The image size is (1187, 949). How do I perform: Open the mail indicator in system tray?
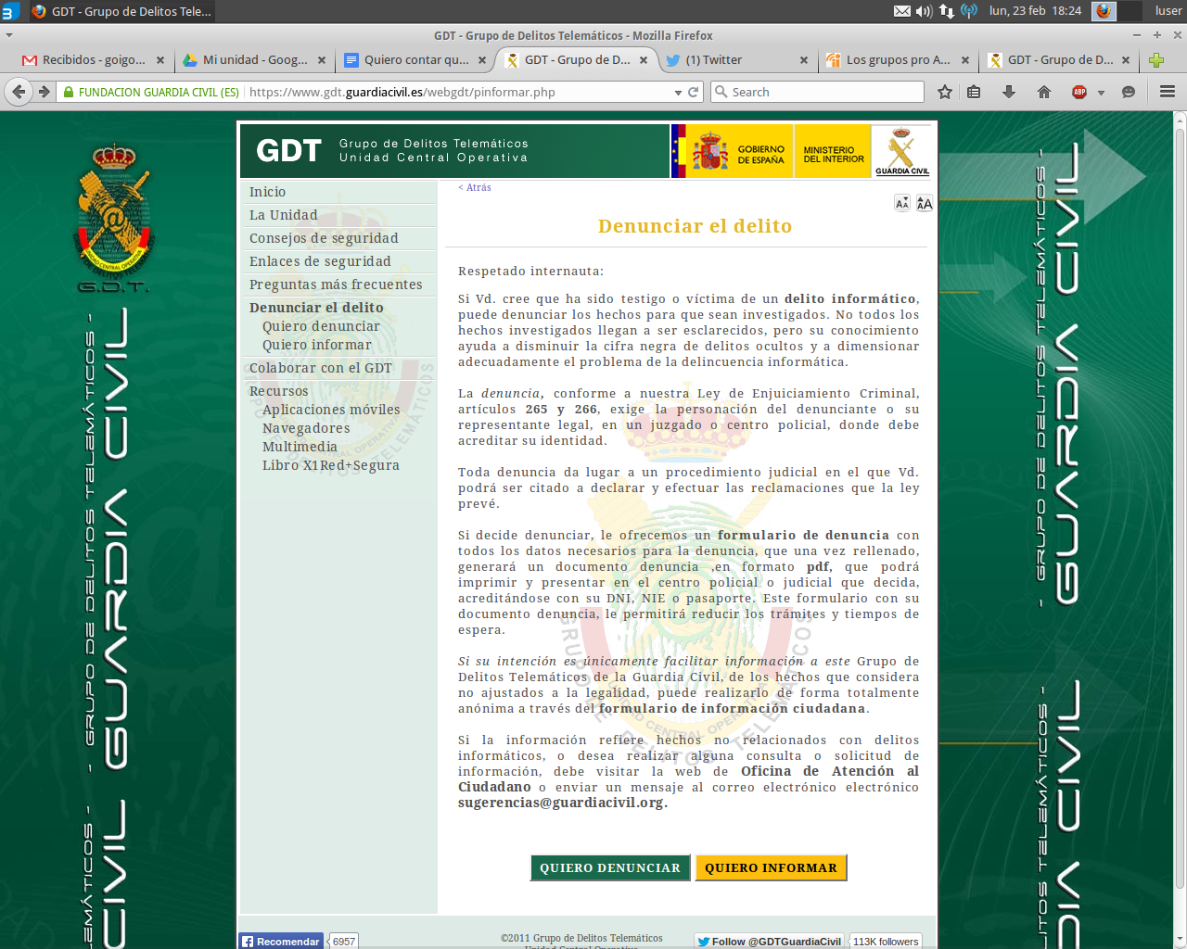[x=902, y=11]
